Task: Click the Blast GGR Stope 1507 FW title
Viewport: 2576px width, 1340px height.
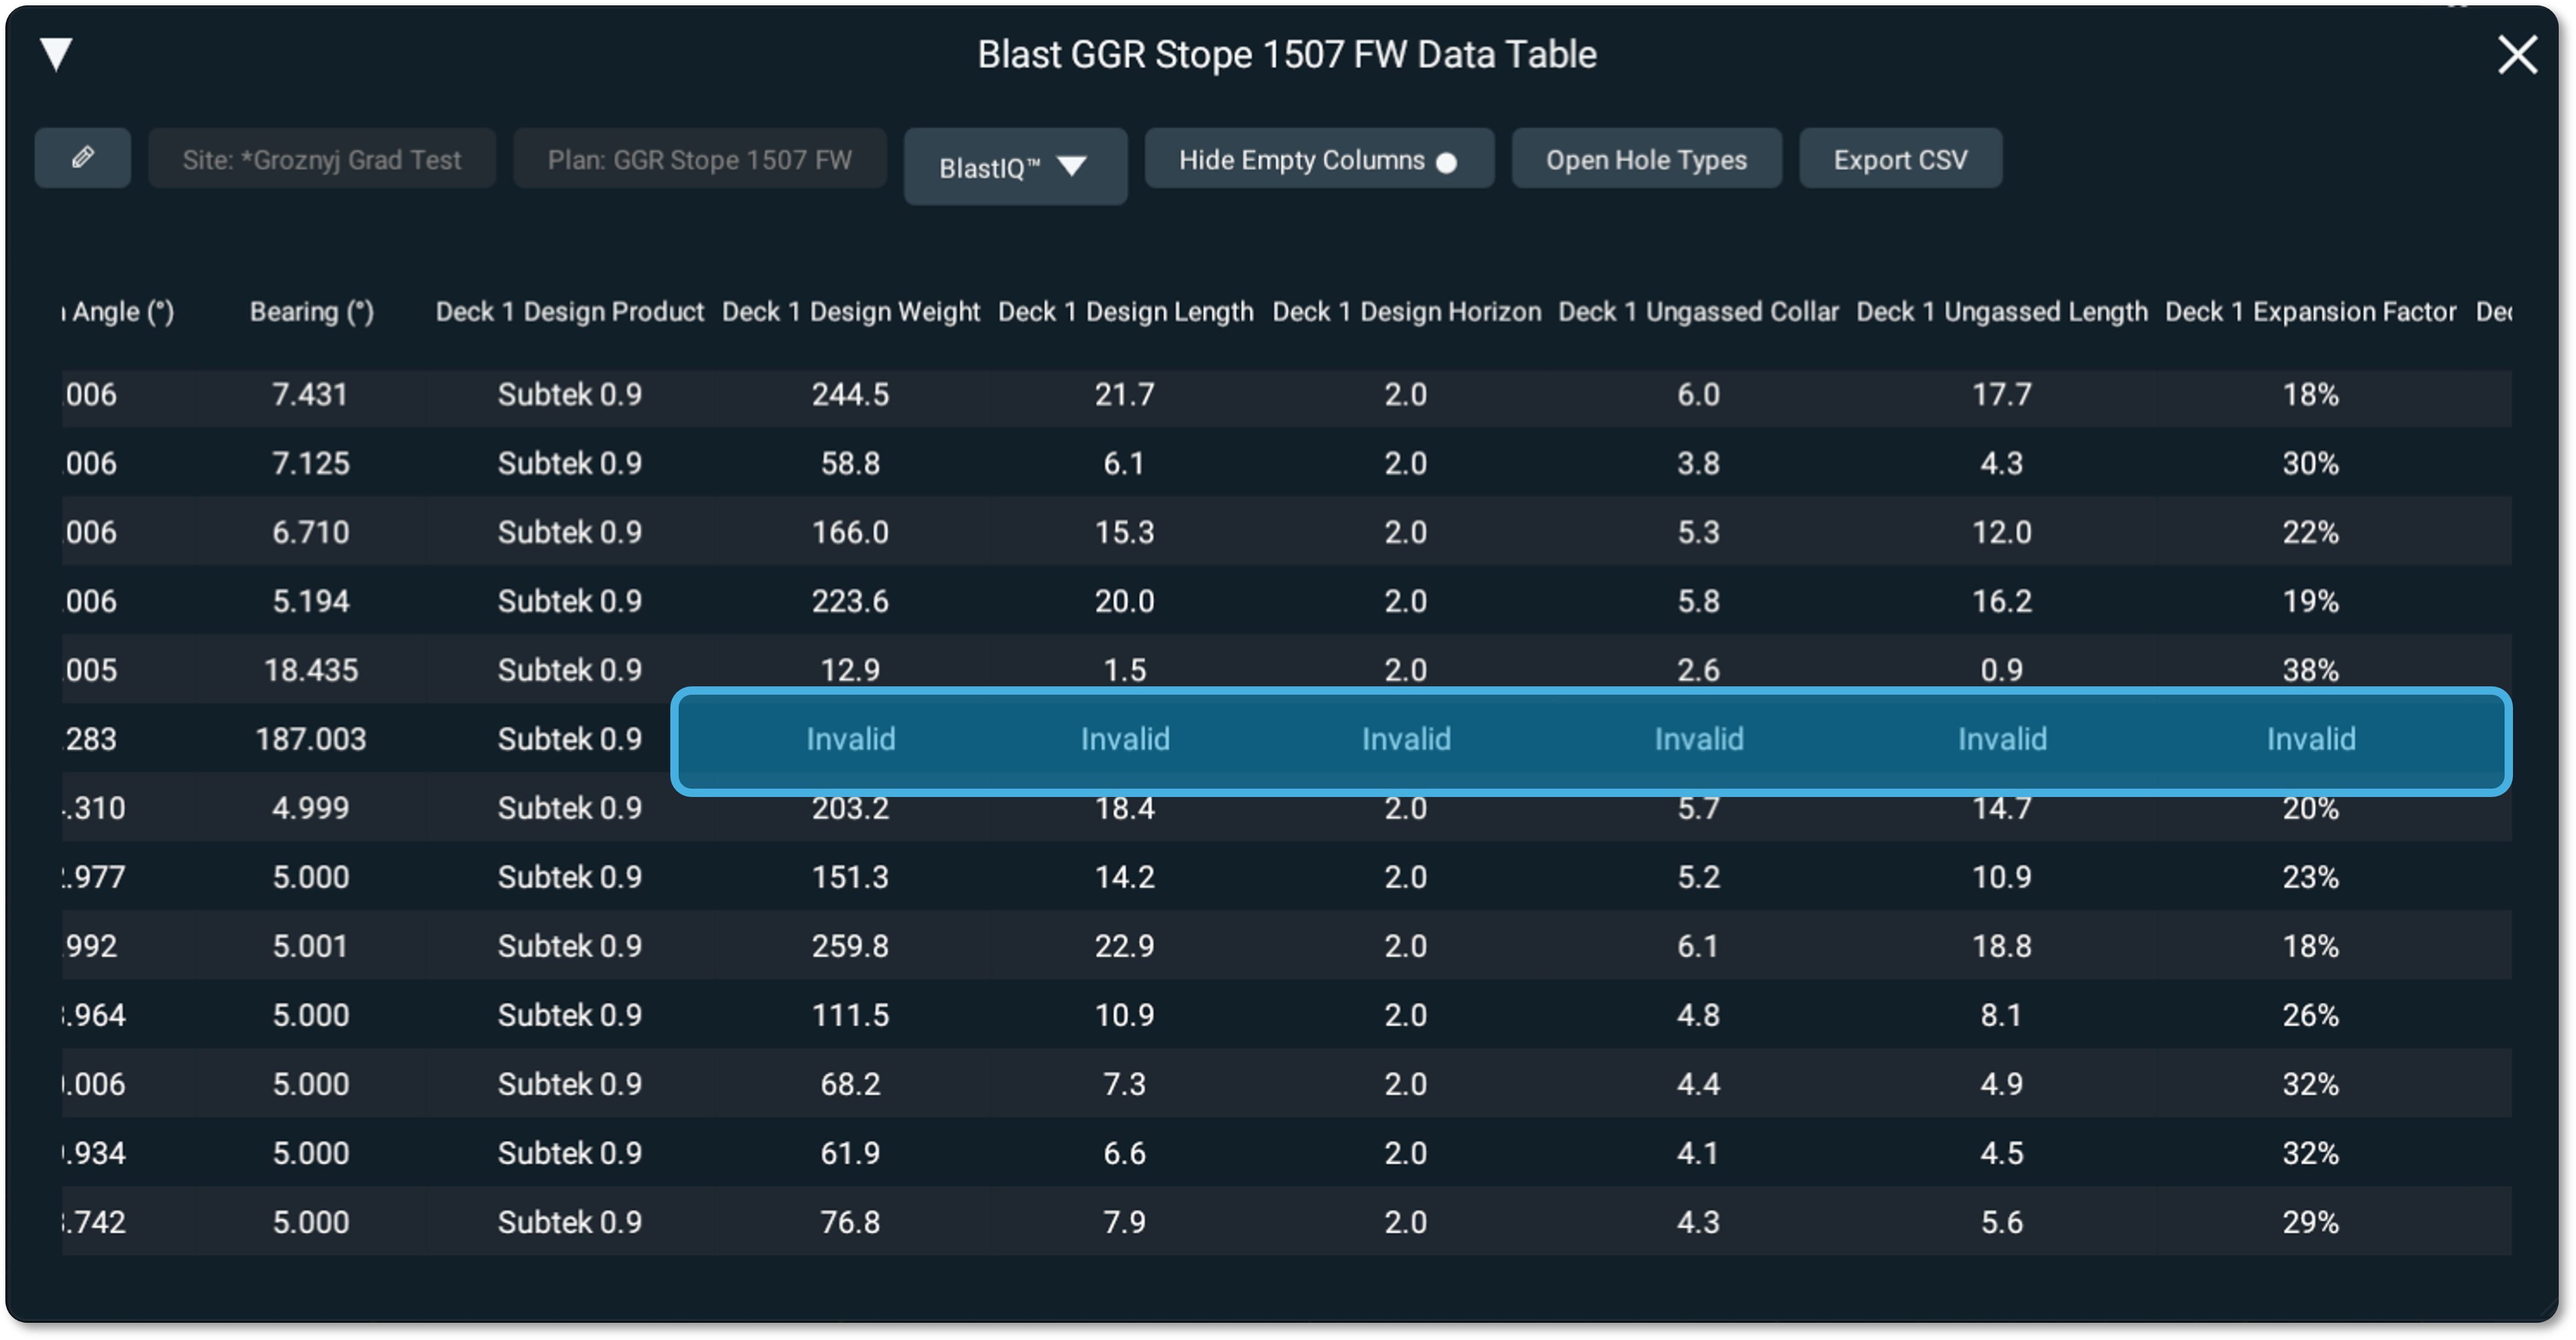Action: pyautogui.click(x=1287, y=54)
